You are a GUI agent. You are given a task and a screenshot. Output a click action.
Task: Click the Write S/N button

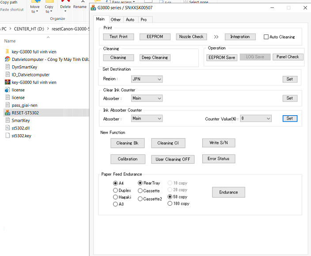tap(219, 143)
